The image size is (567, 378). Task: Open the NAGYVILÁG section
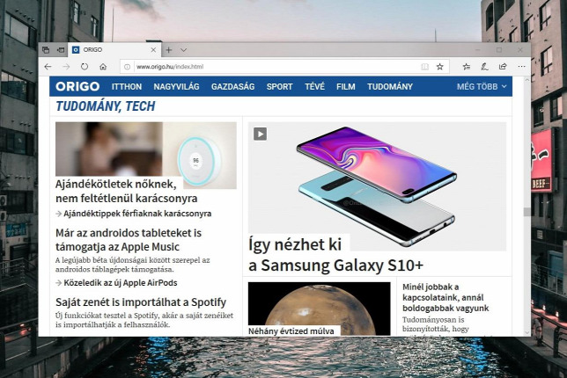click(x=176, y=87)
